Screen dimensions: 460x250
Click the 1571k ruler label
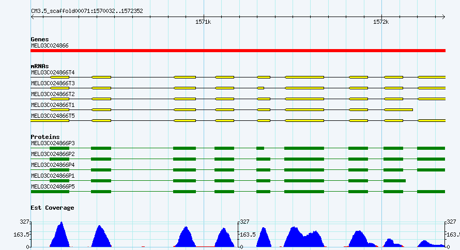[203, 22]
